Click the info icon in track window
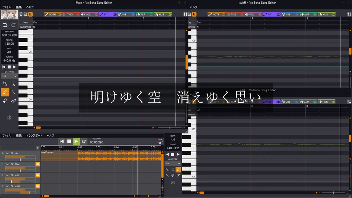The image size is (352, 198). pos(160,141)
